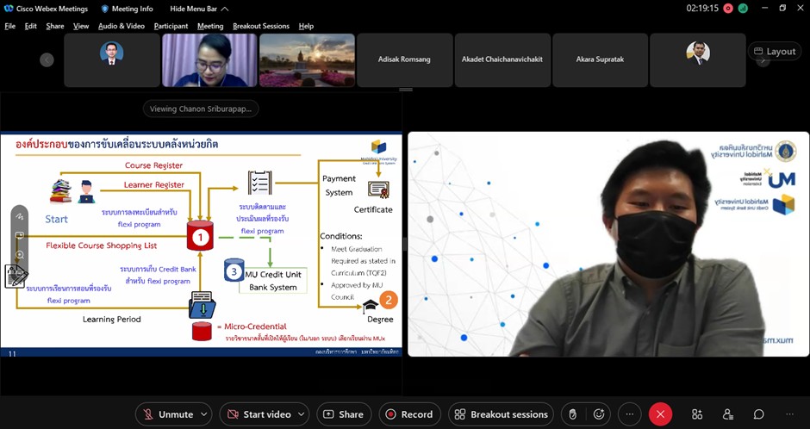Start recording with Record button
The height and width of the screenshot is (429, 810).
coord(410,414)
